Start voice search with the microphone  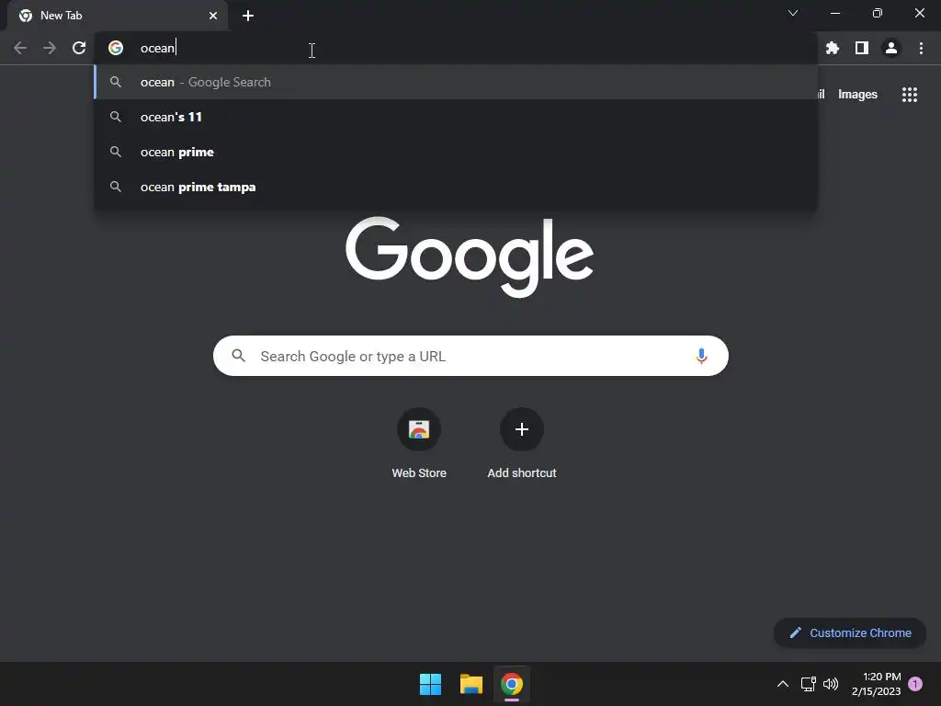[x=701, y=356]
